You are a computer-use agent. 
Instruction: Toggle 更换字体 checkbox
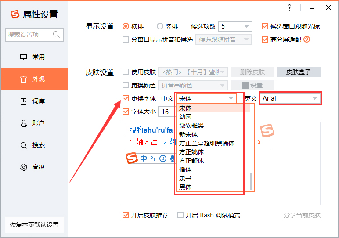[126, 98]
